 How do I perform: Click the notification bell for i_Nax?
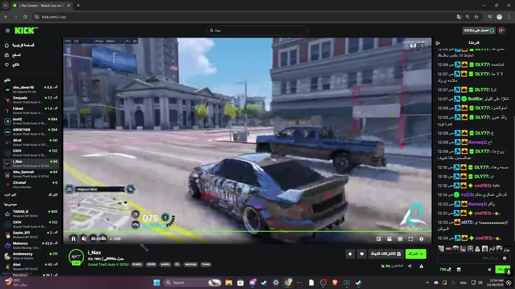tap(350, 254)
